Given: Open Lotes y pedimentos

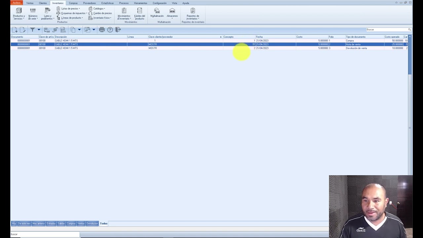Looking at the screenshot, I should click(x=47, y=14).
